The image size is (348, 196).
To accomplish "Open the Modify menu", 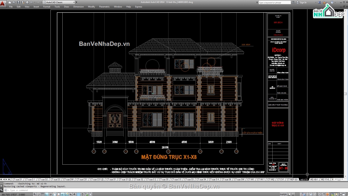I will point(91,7).
